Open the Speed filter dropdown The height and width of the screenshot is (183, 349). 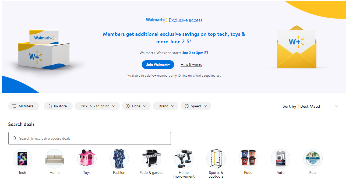196,106
